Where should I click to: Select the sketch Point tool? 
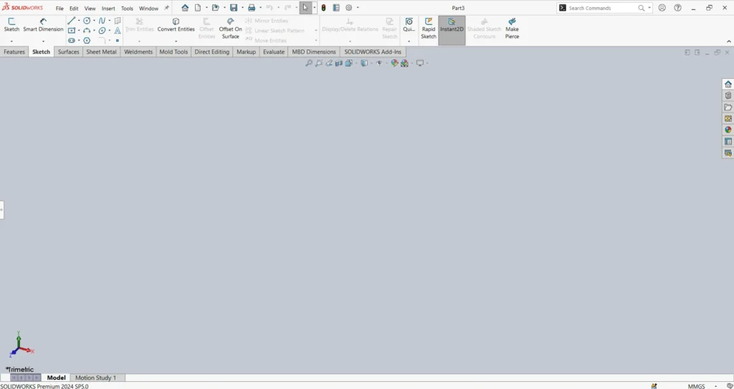pyautogui.click(x=118, y=41)
